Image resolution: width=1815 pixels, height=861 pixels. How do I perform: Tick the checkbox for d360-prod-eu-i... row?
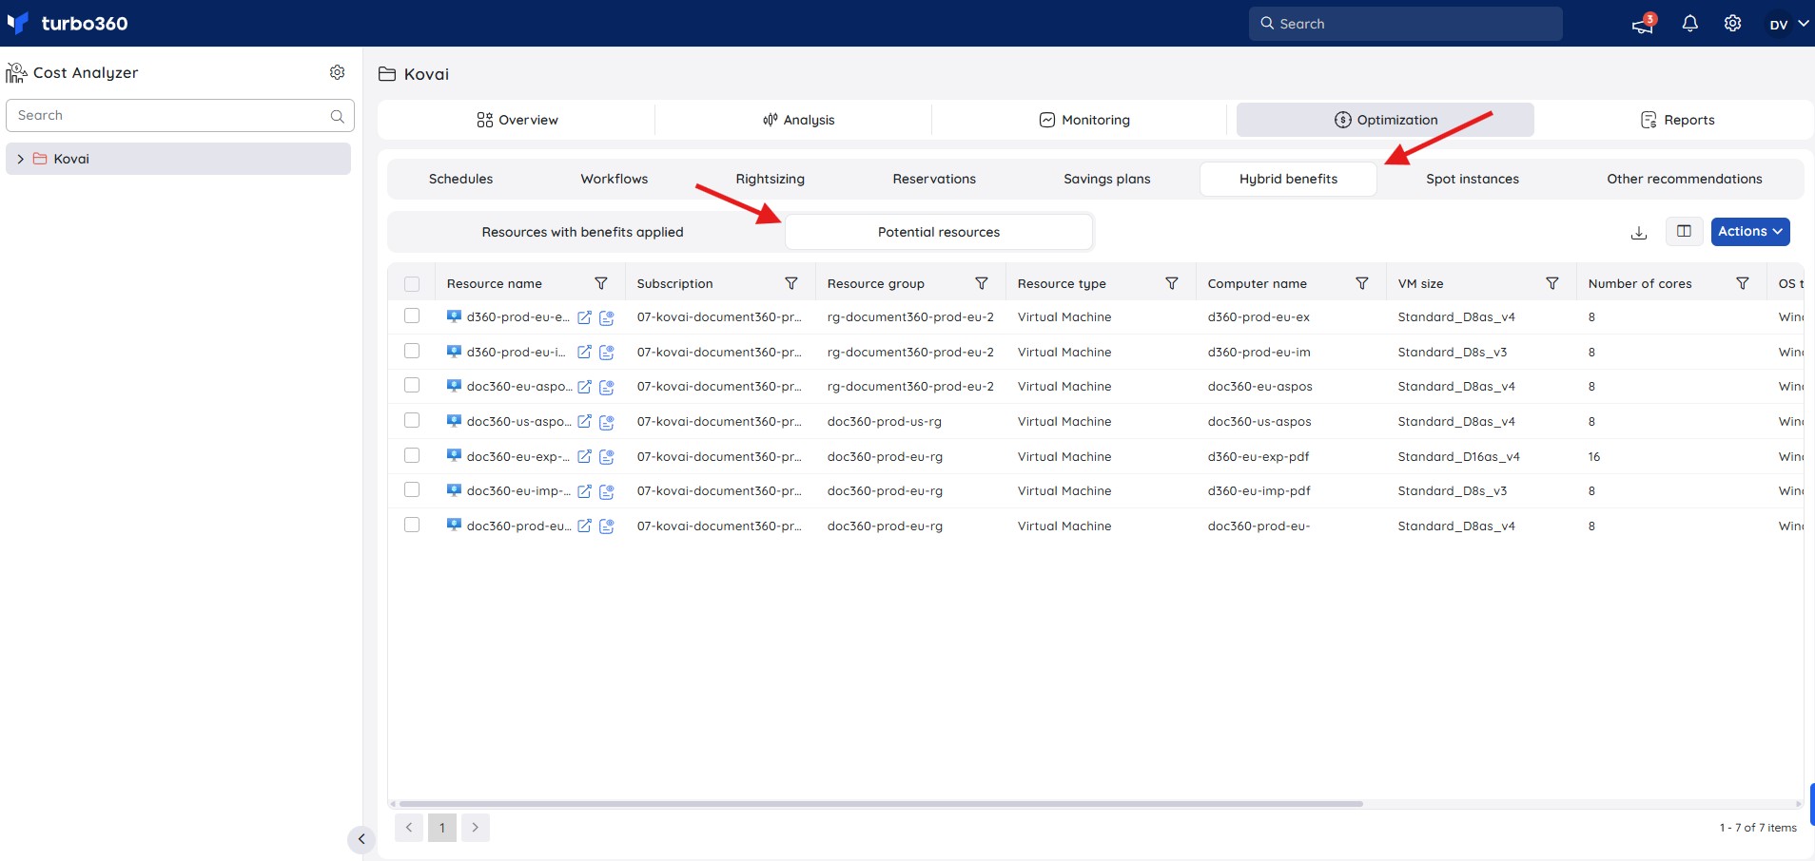[x=412, y=351]
